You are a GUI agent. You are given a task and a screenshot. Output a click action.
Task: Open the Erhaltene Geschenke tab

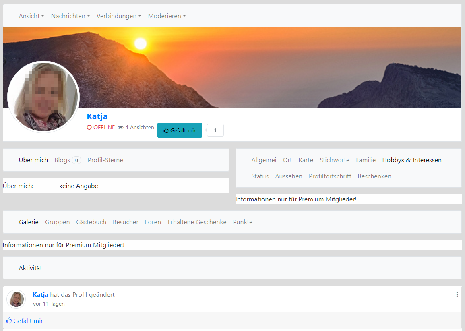pos(197,222)
